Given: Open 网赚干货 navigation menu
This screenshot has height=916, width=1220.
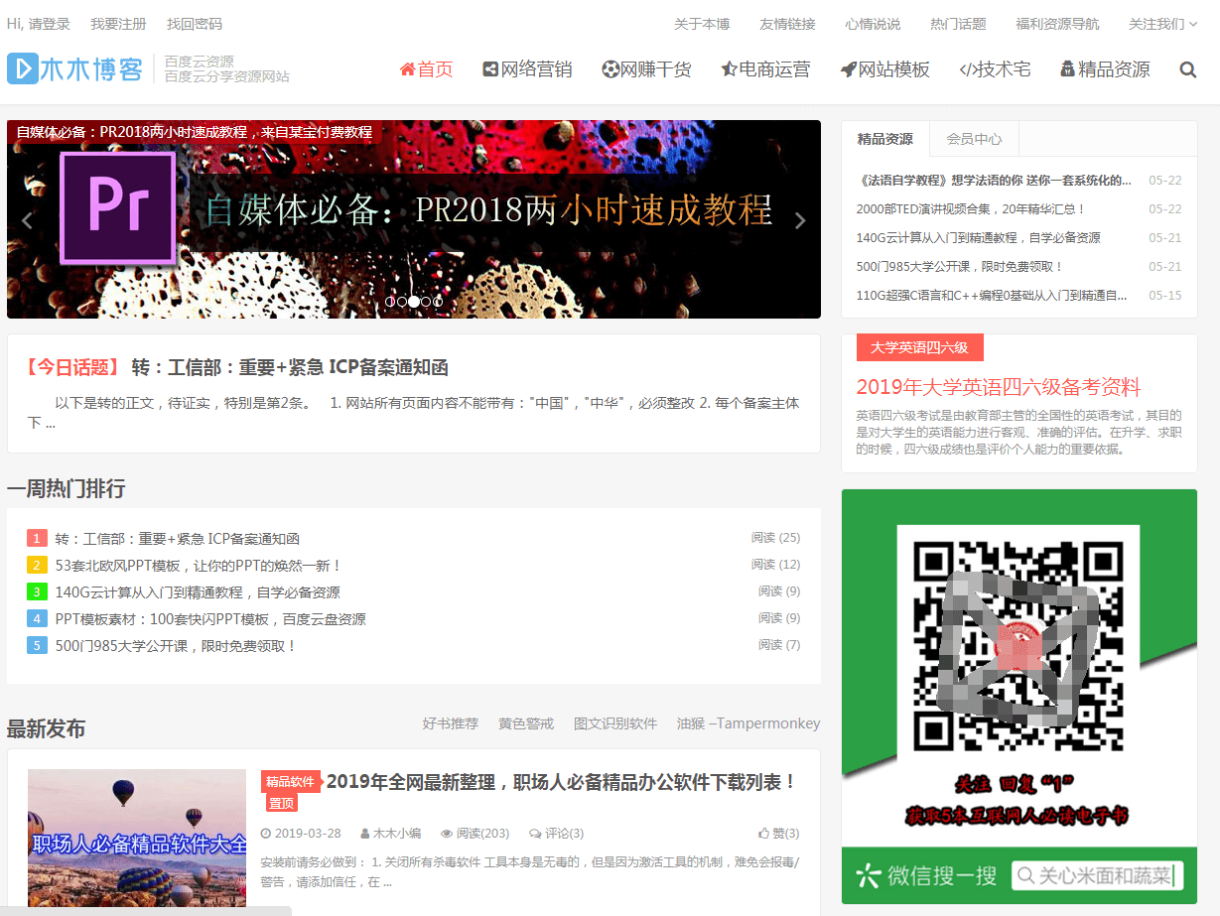Looking at the screenshot, I should [646, 69].
